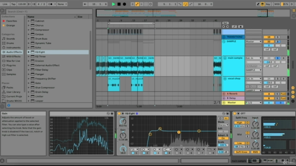Toggle Draw Mode pencil icon
296x166 pixels.
tap(258, 4)
